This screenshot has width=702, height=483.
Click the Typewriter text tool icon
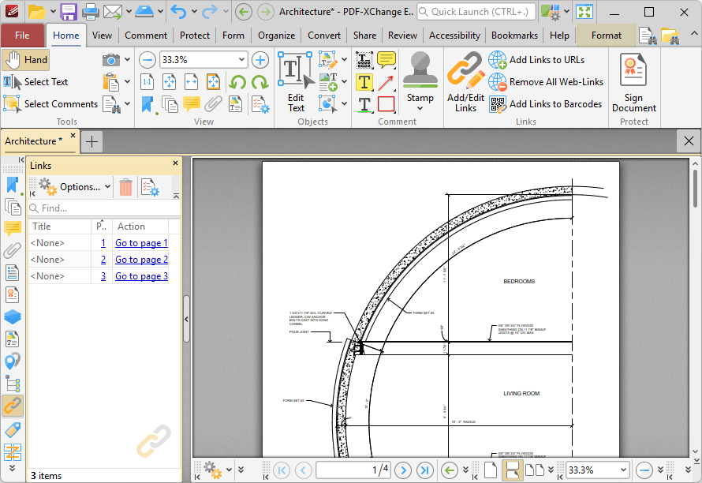click(x=364, y=60)
